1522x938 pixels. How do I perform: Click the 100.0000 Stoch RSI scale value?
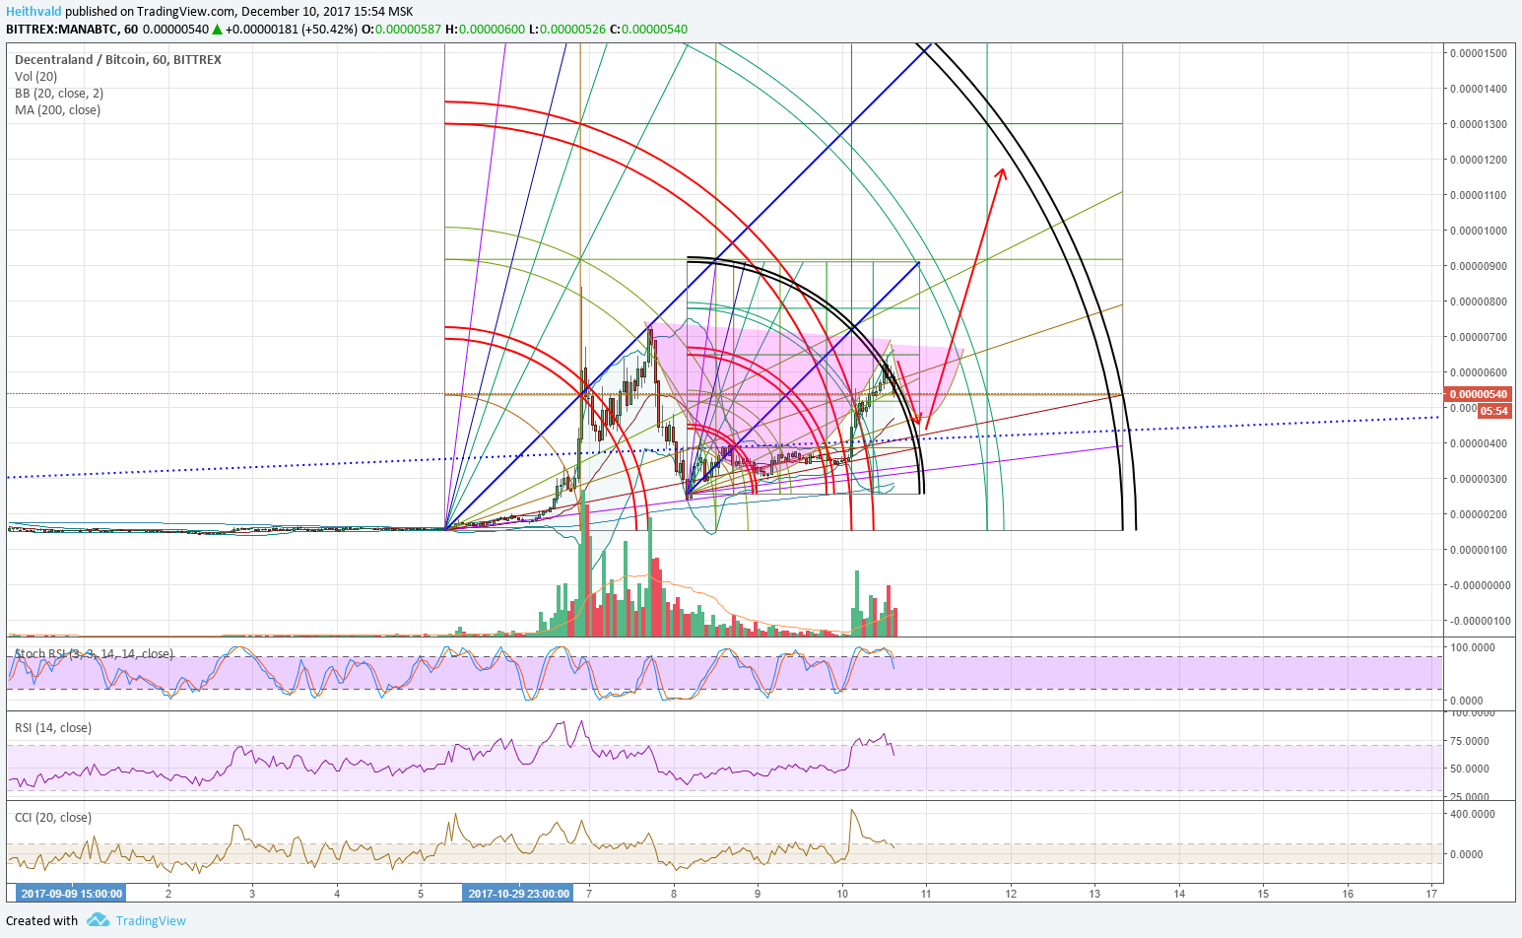tap(1474, 647)
